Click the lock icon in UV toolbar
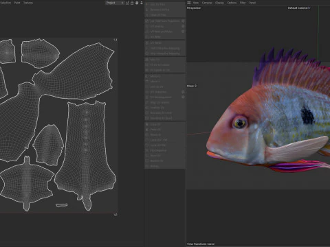This screenshot has height=247, width=330. point(132,3)
